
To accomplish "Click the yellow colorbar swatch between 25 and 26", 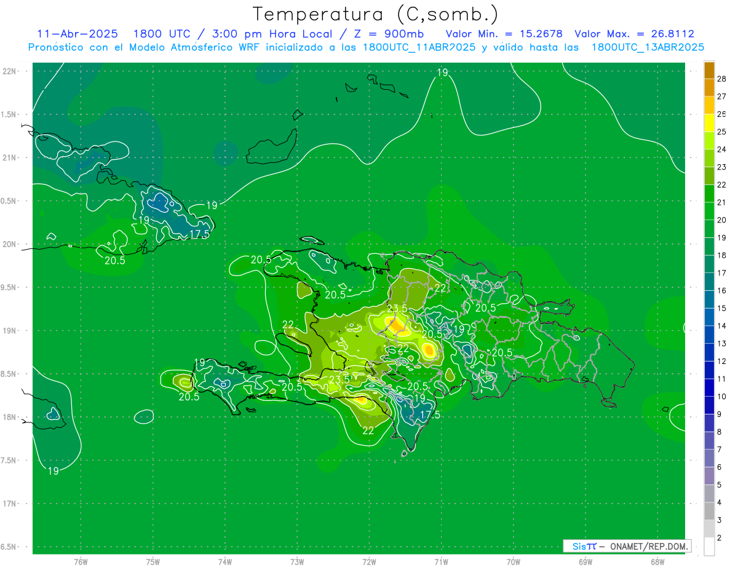I will [x=709, y=122].
